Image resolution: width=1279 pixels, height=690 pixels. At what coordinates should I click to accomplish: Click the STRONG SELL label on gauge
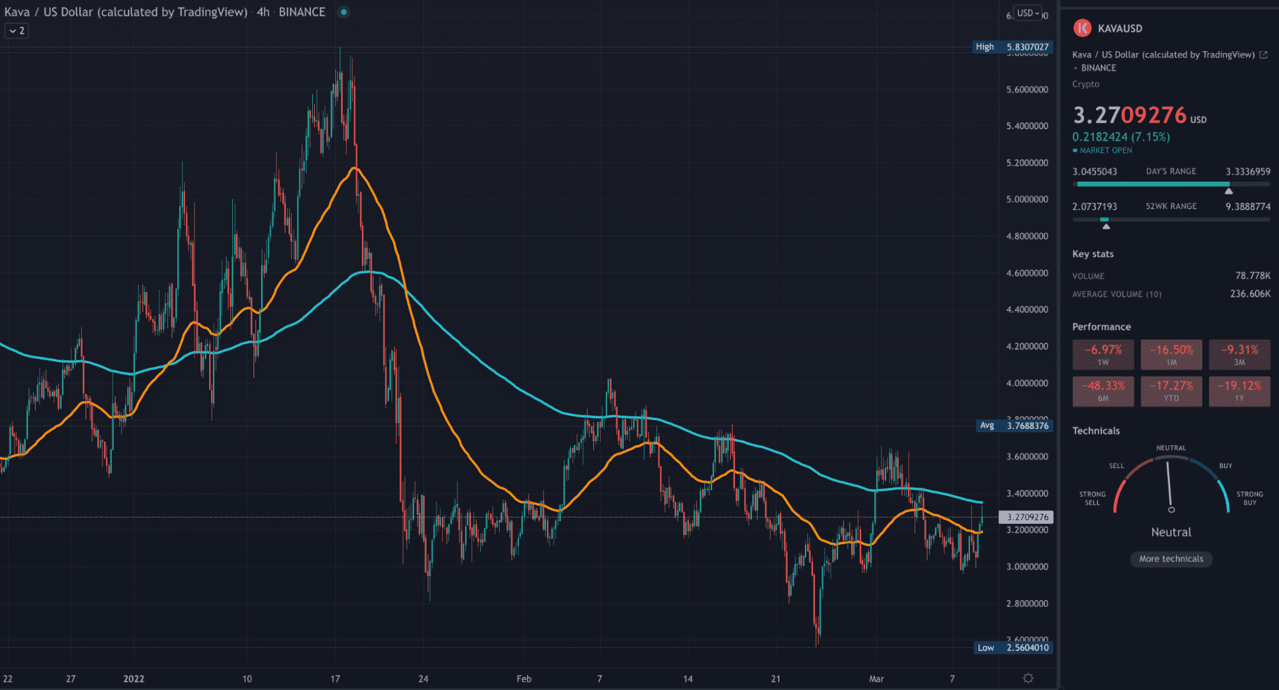[x=1092, y=498]
